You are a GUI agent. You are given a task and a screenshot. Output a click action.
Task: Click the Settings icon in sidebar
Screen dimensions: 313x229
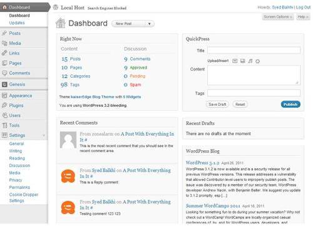click(4, 135)
